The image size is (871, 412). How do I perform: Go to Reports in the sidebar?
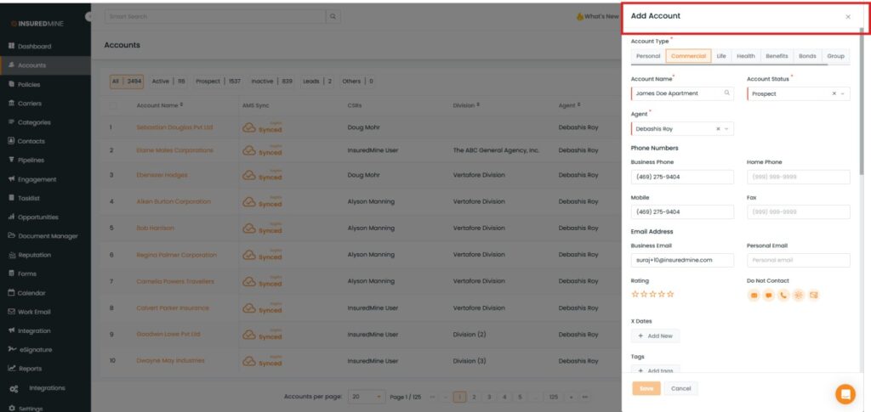click(30, 369)
